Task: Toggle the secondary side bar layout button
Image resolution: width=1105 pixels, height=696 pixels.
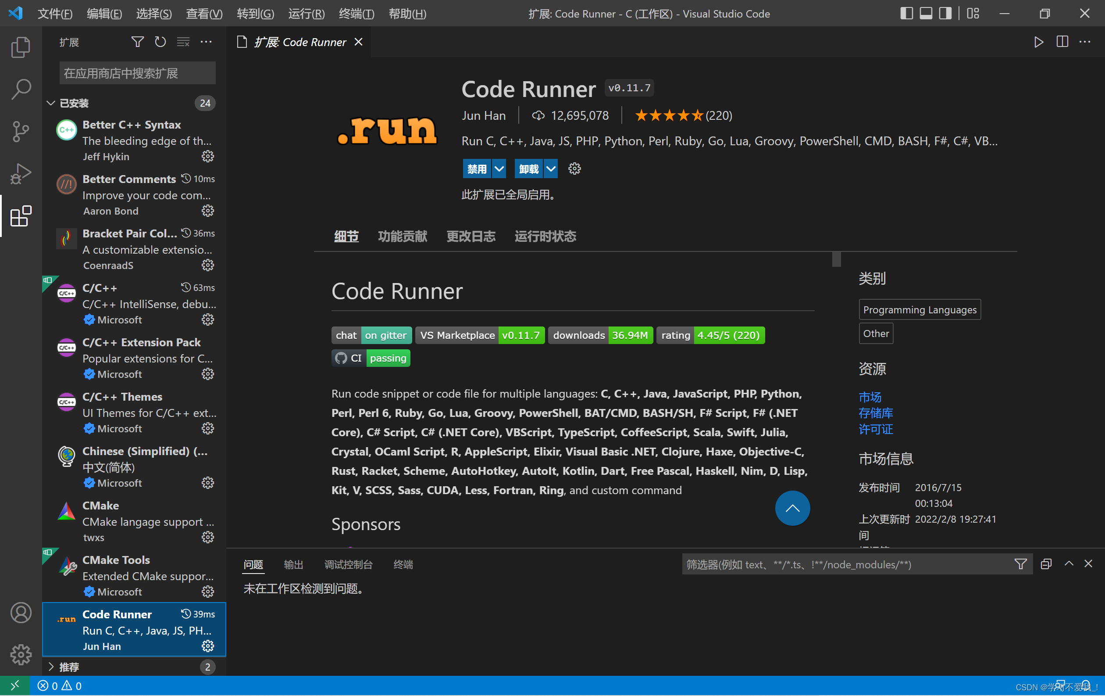Action: point(945,13)
